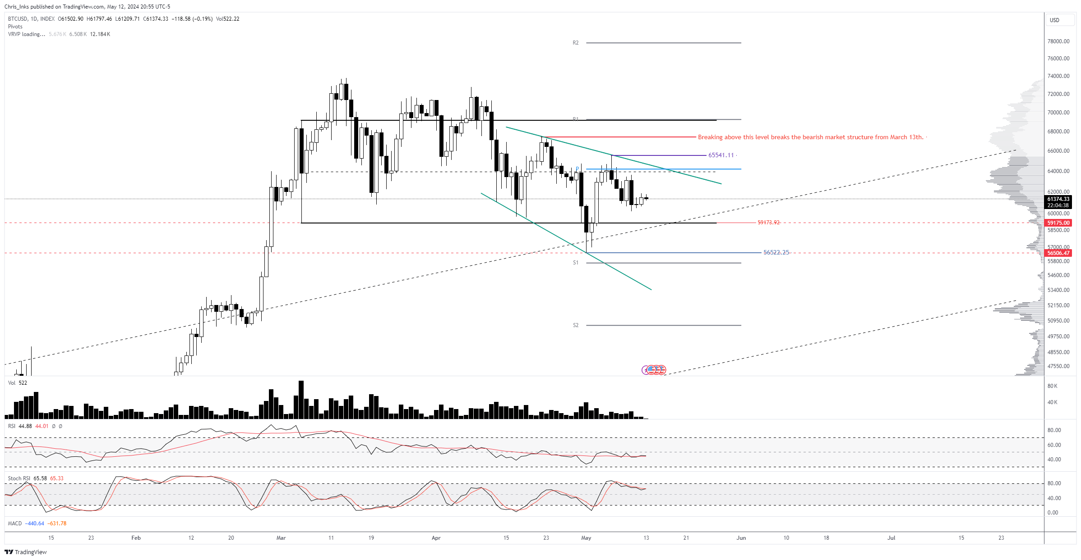
Task: Click the Chris_Inks published header text
Action: click(x=88, y=7)
